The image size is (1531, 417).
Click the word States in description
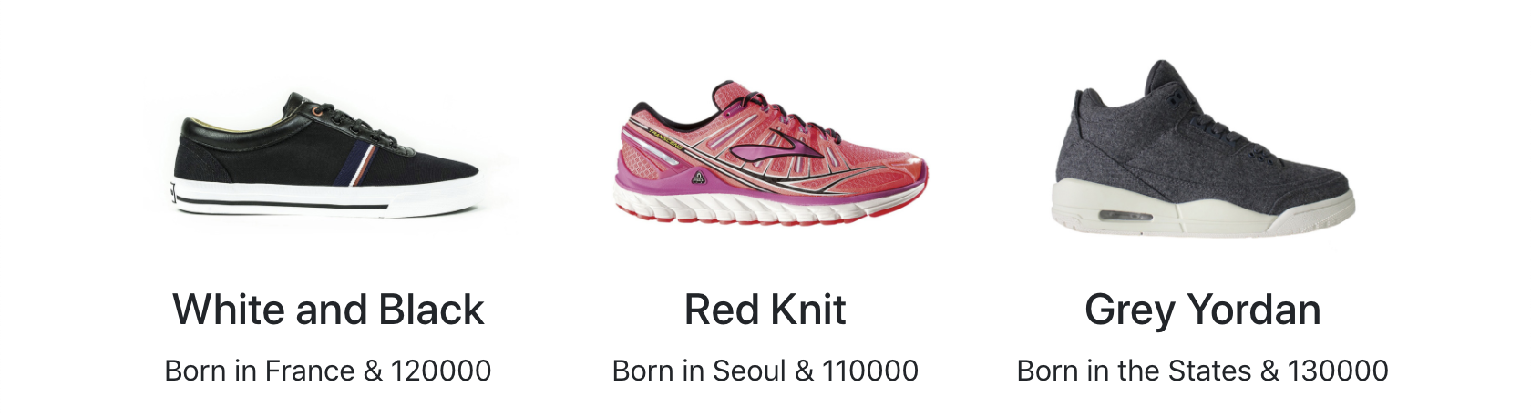1209,371
